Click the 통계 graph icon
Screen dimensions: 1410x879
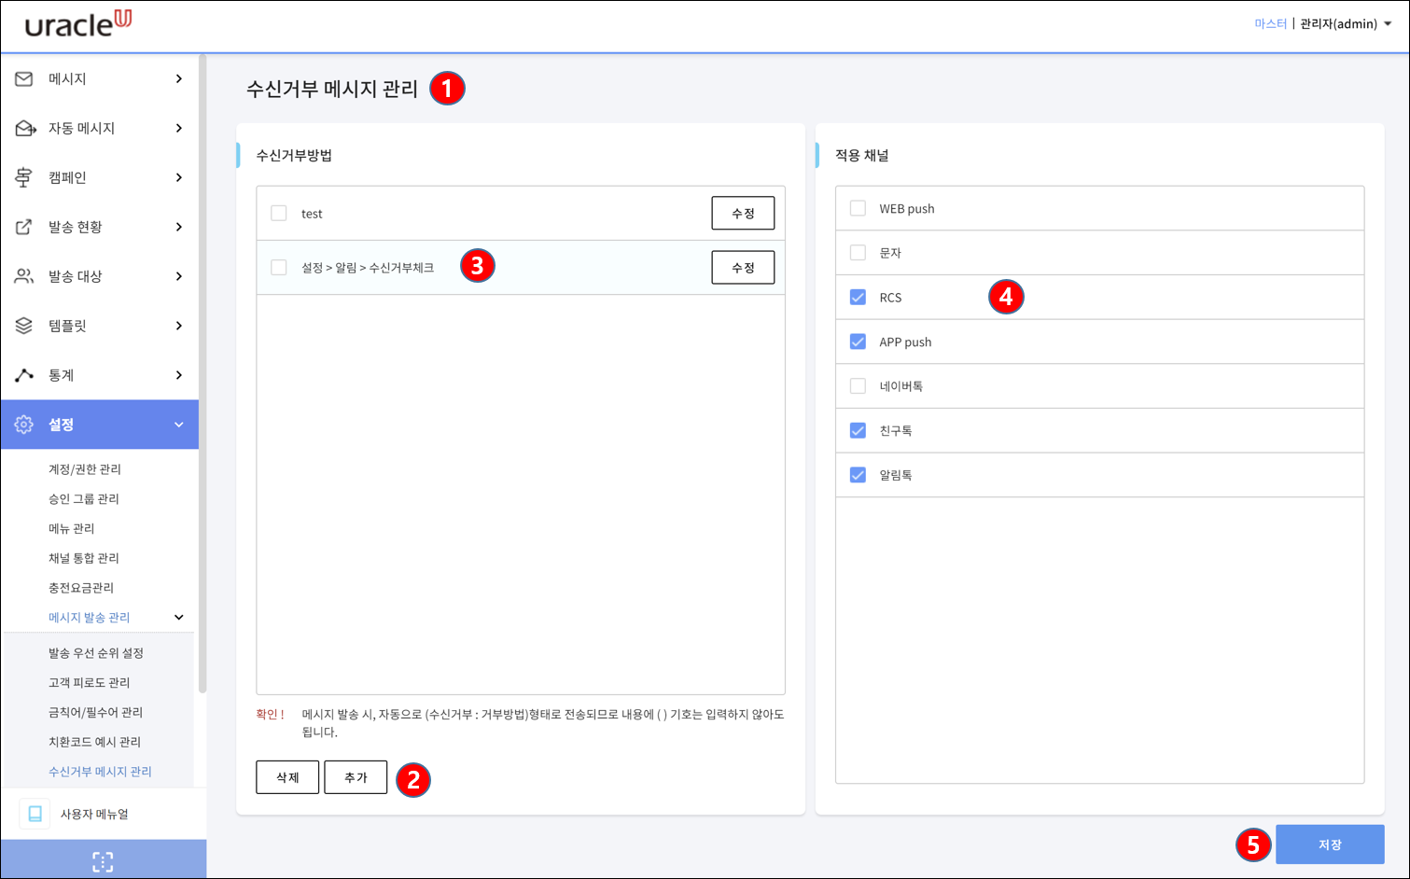point(24,375)
